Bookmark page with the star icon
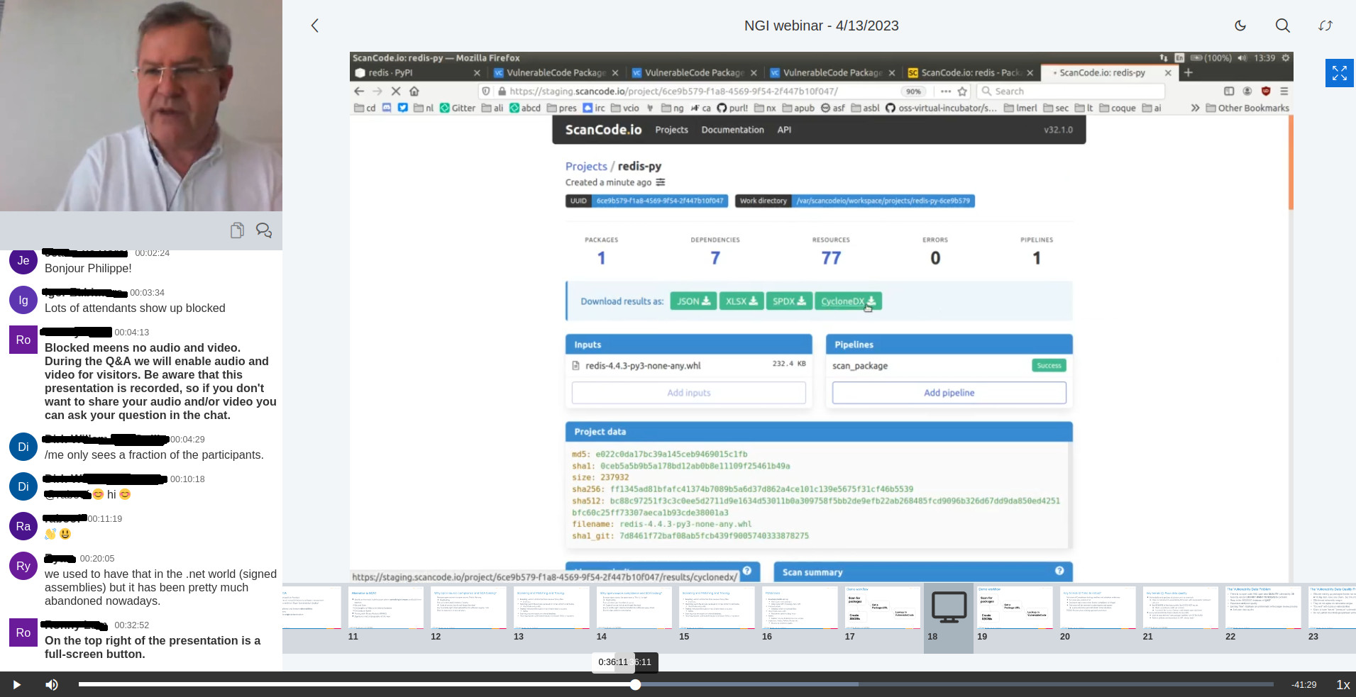 962,91
